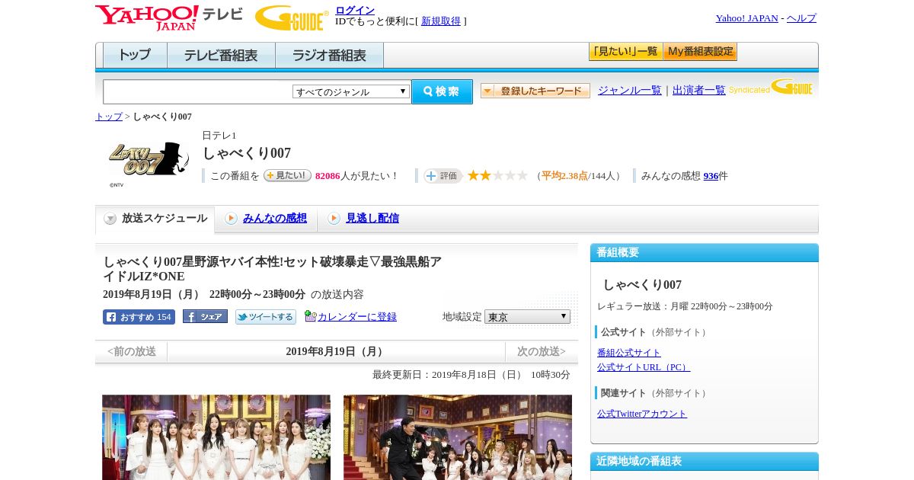This screenshot has width=914, height=480.
Task: Click the 見たい! add button
Action: (287, 175)
